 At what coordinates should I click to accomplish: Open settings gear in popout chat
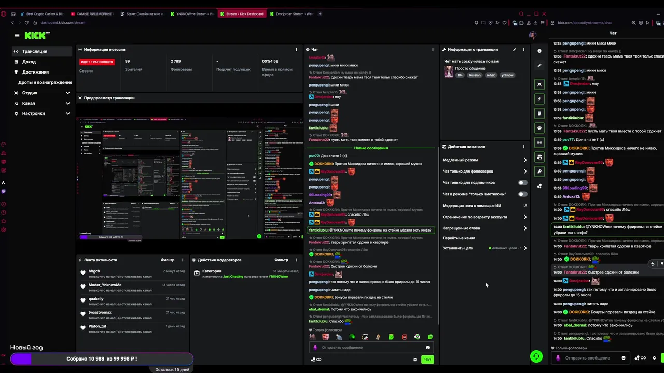pyautogui.click(x=654, y=358)
